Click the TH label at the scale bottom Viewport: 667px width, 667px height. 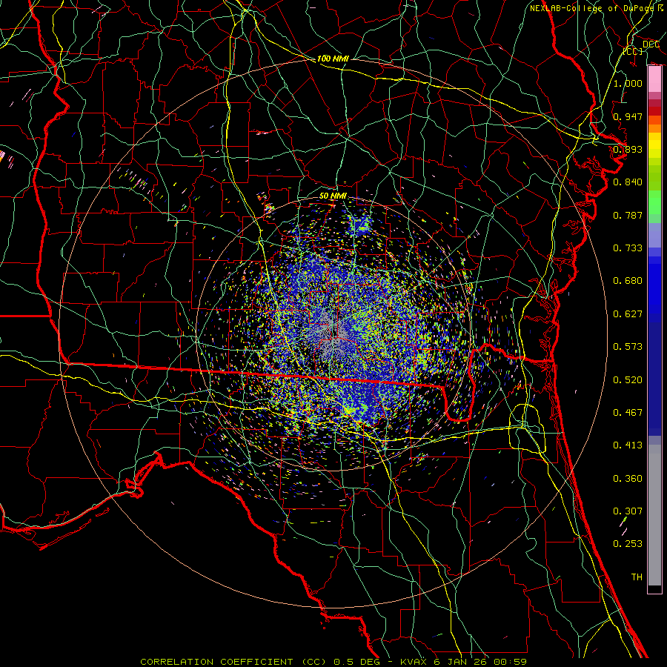click(x=637, y=577)
